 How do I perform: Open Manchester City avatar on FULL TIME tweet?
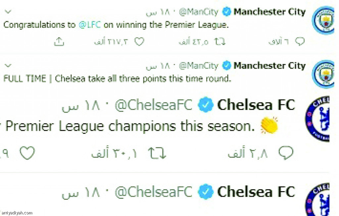[x=323, y=74]
